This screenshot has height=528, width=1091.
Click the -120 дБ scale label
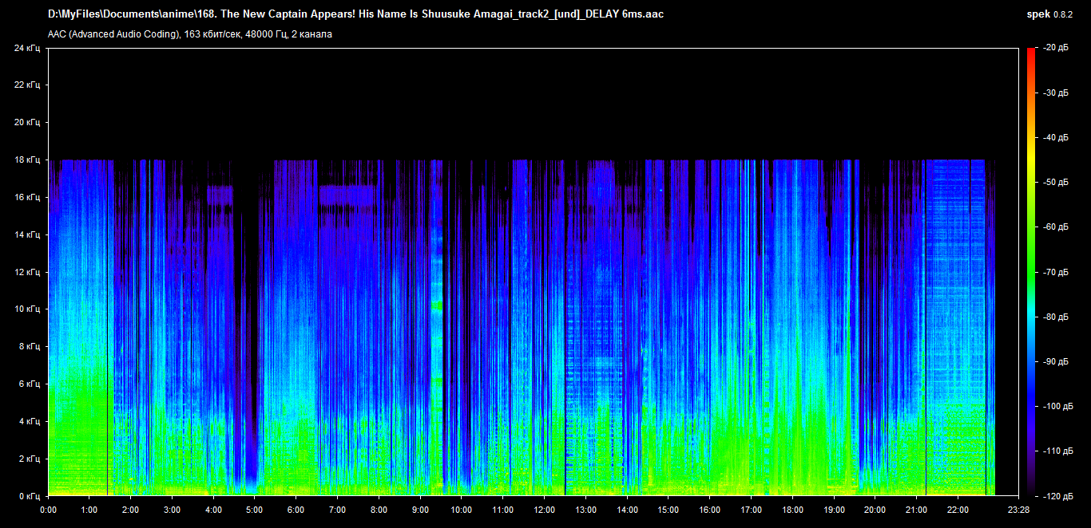(x=1056, y=496)
